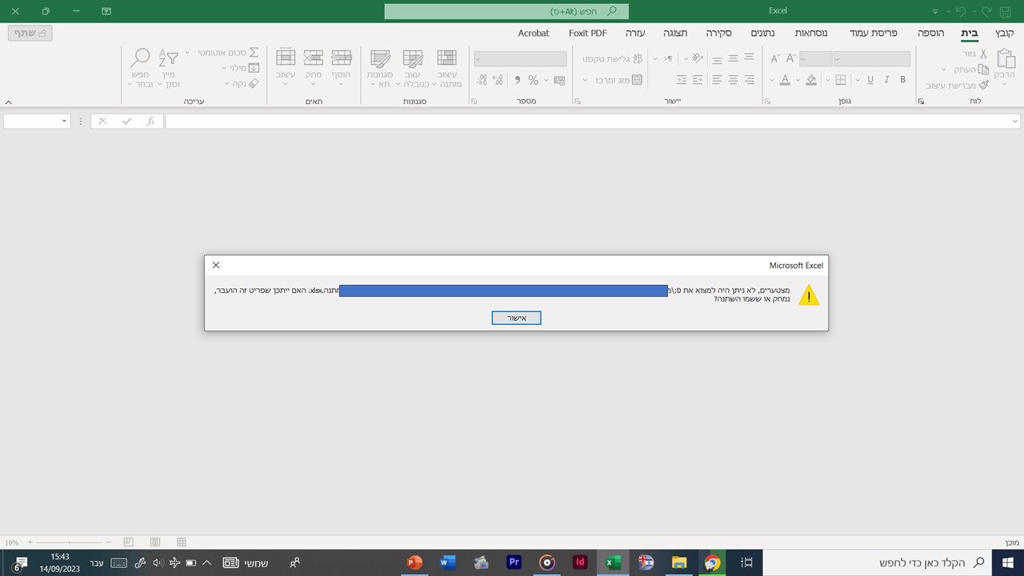Open the Font Color dropdown arrow
The image size is (1024, 576).
click(x=772, y=80)
